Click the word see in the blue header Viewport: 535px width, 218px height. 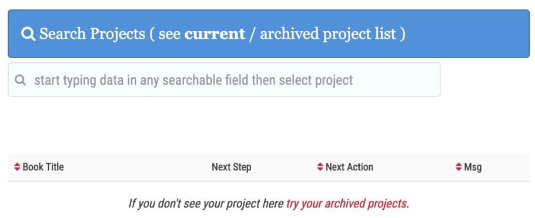pos(169,35)
